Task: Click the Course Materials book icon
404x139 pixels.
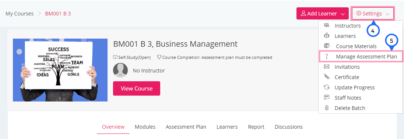Action: [x=326, y=46]
